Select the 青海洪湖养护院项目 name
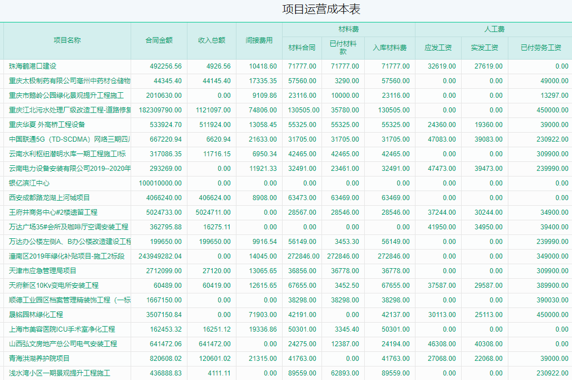572x380 pixels. (39, 359)
